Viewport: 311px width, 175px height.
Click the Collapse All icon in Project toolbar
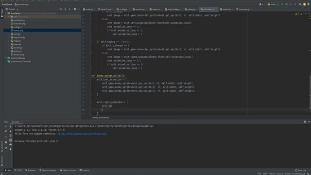[x=69, y=9]
